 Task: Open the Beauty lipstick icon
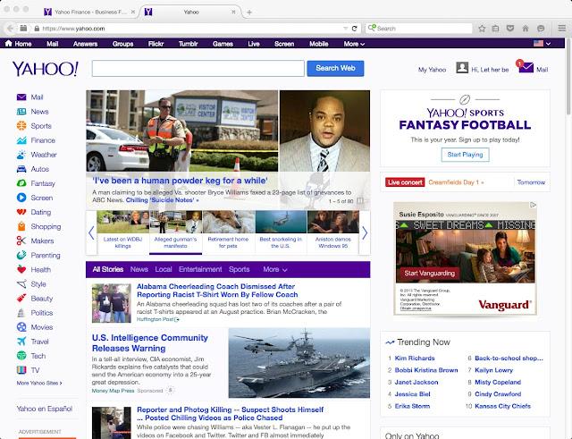click(x=21, y=298)
